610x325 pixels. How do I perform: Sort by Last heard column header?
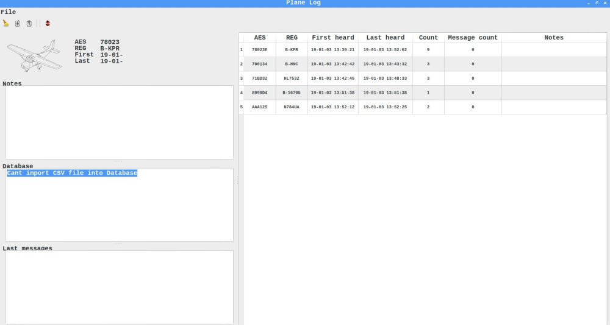point(385,38)
